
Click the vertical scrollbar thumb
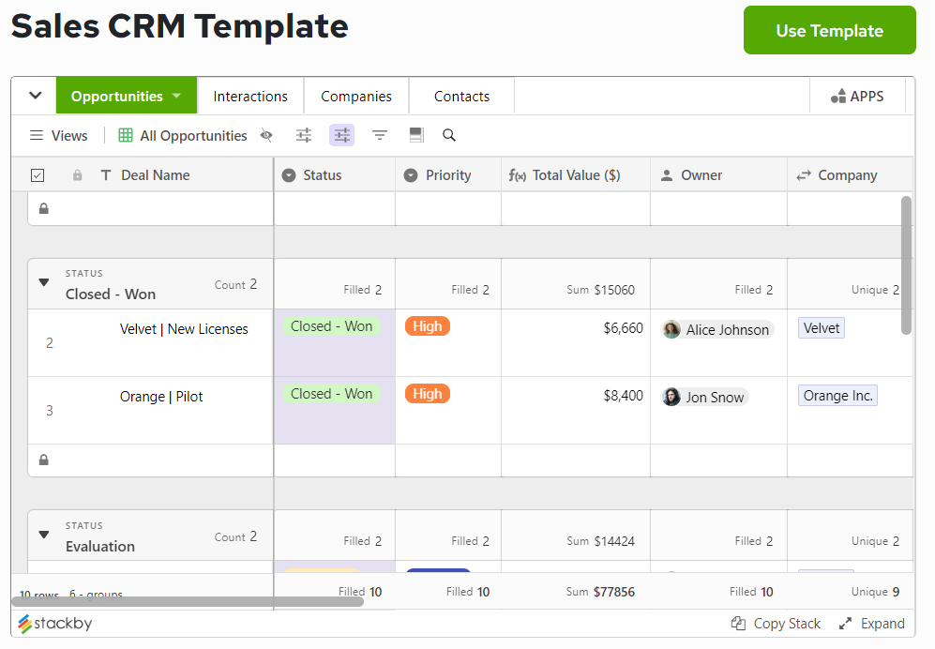[x=906, y=265]
